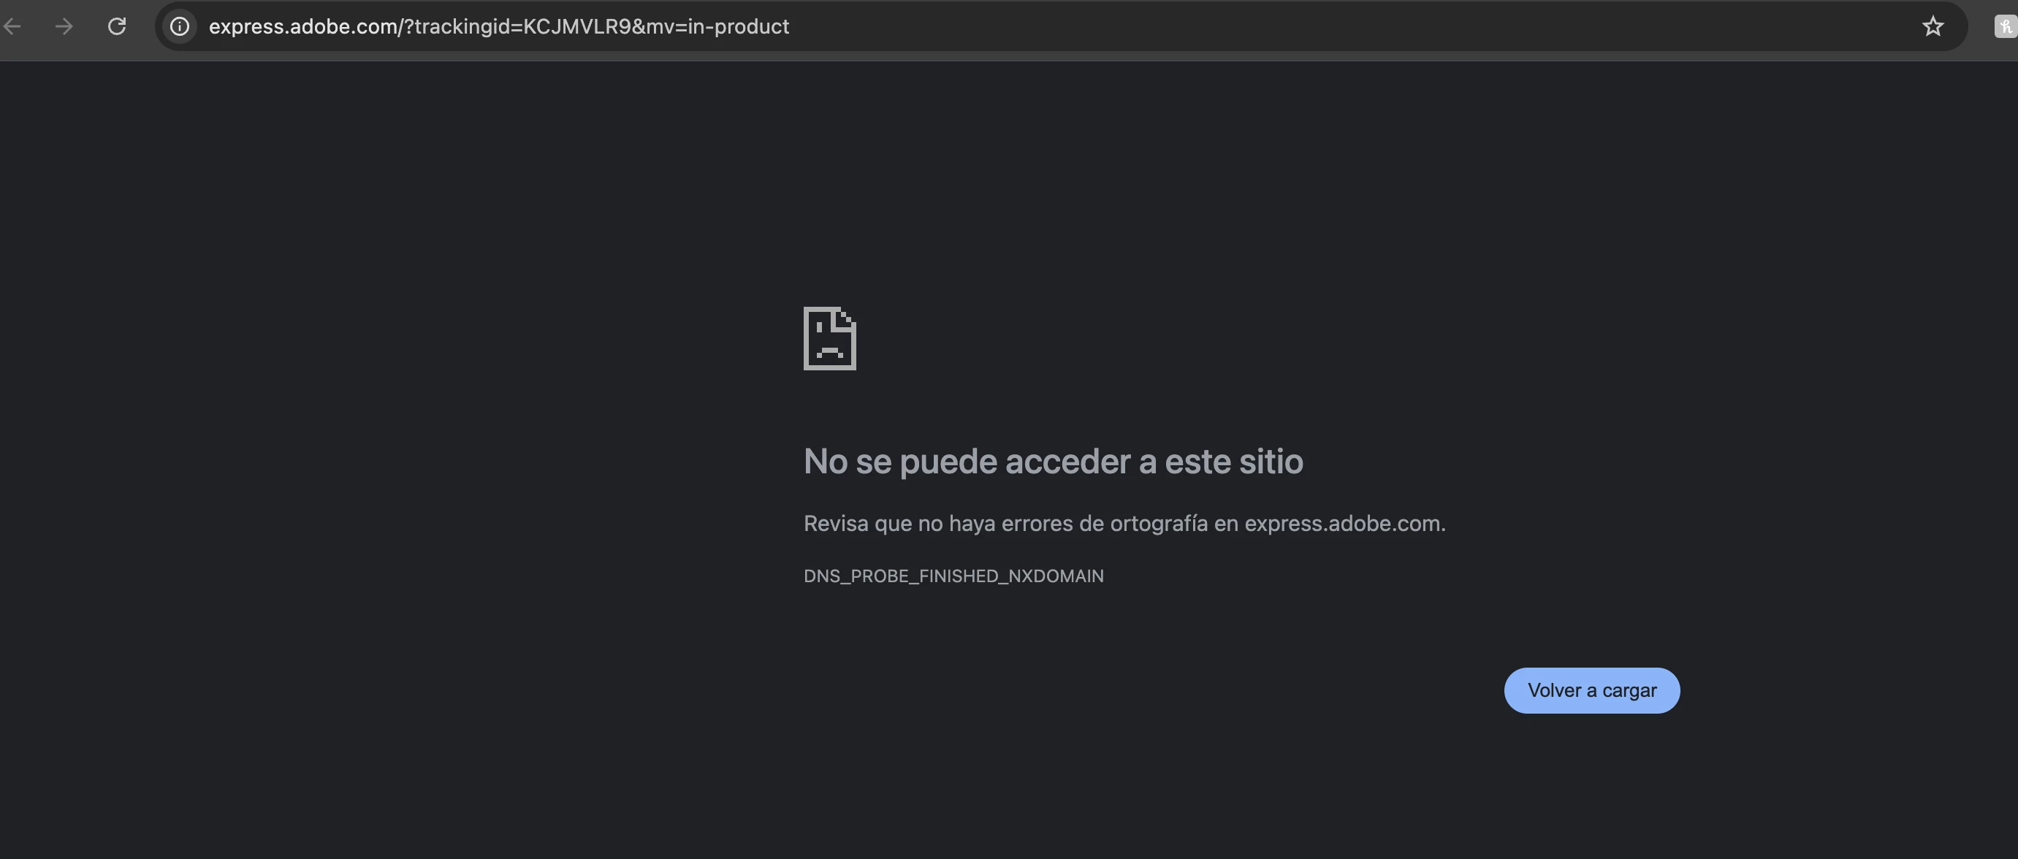Screen dimensions: 2018x859
Task: Click the Volver a cargar button
Action: click(1592, 691)
